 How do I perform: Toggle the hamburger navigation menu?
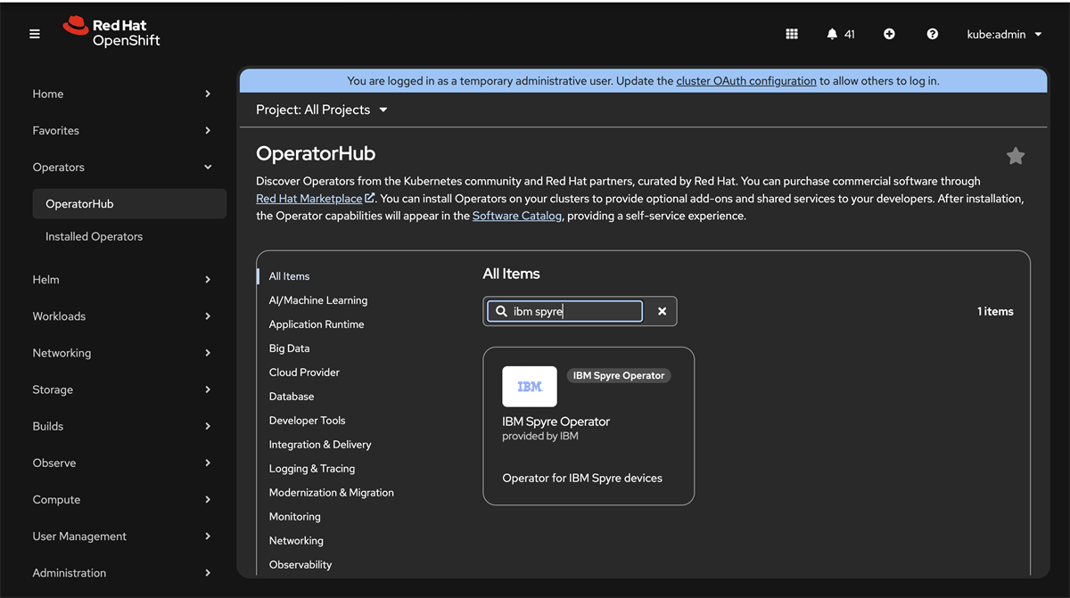35,34
